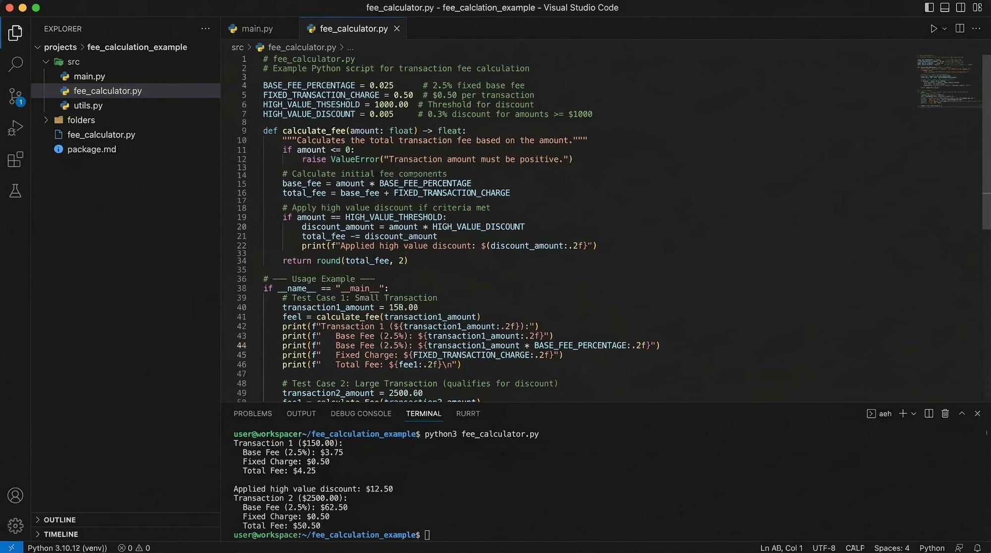Open the Testing flask view

point(15,191)
